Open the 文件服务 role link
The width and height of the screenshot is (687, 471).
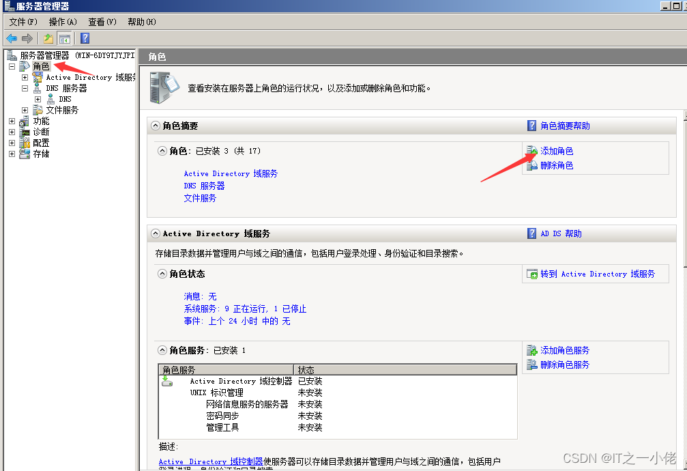(200, 198)
